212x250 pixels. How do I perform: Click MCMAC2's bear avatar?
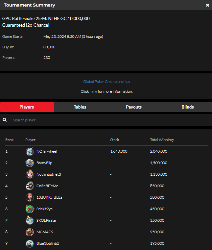click(30, 232)
